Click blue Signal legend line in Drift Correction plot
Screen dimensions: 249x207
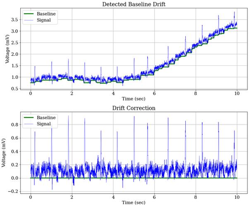tap(29, 124)
